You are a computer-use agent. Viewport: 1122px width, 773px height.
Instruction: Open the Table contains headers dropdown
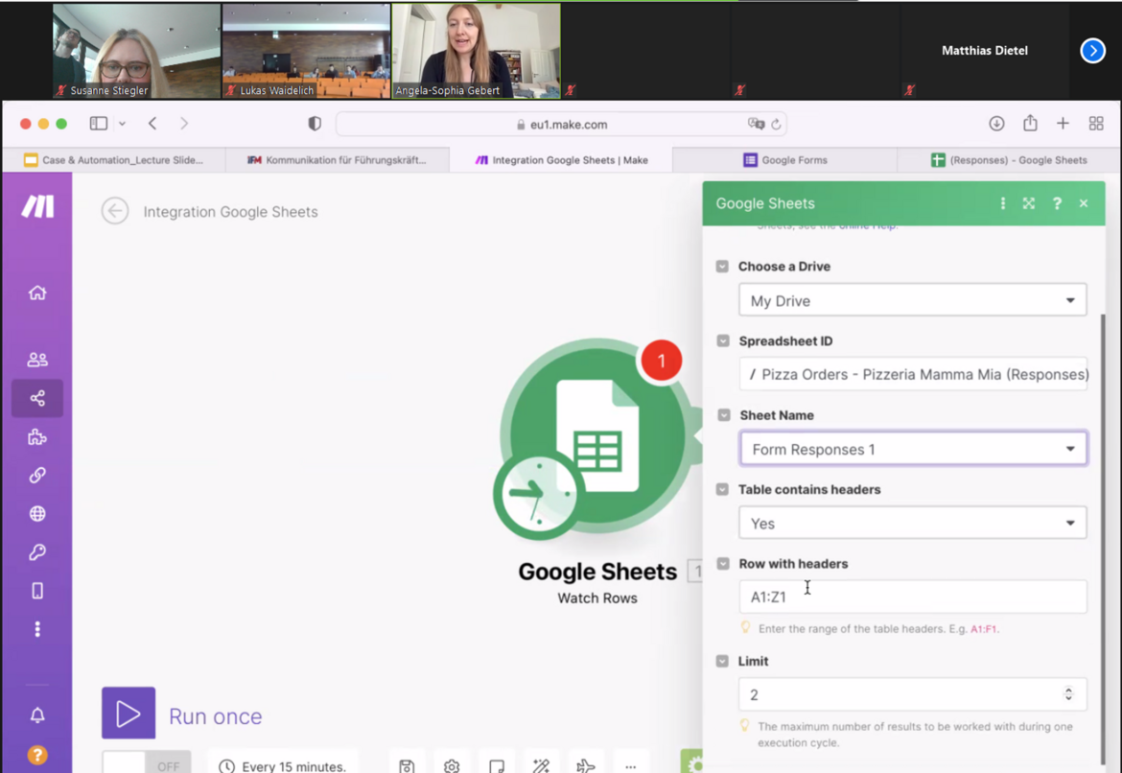912,524
